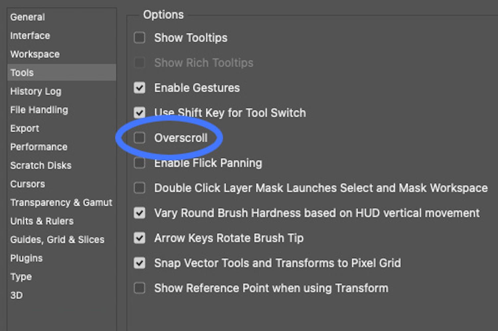Open Guides, Grid & Slices settings
The width and height of the screenshot is (498, 331).
click(57, 239)
